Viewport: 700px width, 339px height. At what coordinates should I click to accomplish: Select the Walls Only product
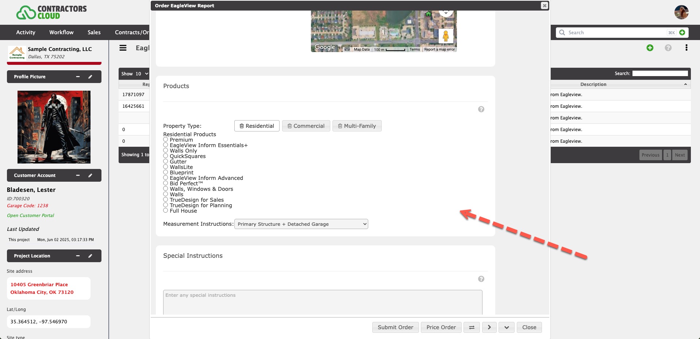165,150
